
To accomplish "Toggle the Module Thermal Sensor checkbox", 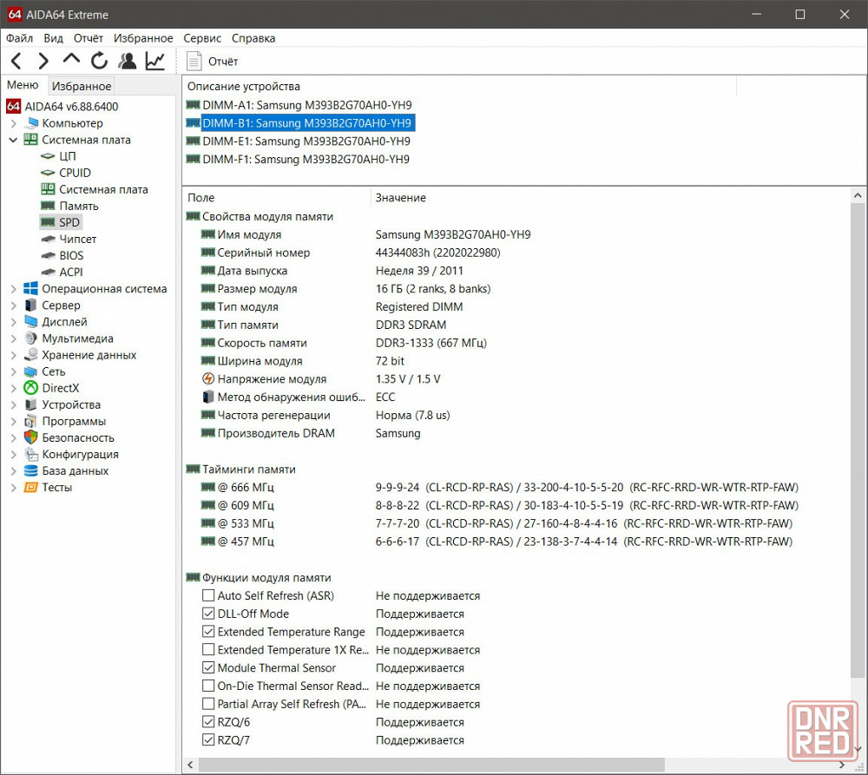I will (x=208, y=667).
